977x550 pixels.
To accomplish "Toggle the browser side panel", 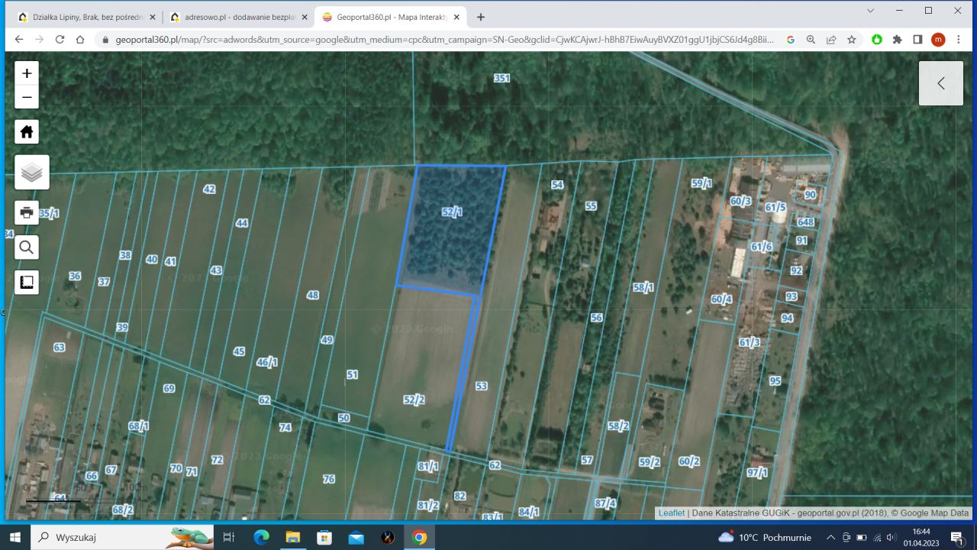I will [917, 40].
